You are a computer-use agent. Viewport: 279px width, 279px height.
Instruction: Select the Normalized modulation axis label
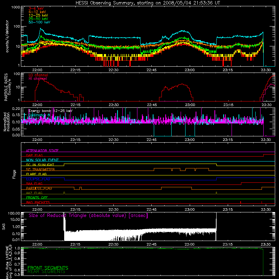coord(7,122)
